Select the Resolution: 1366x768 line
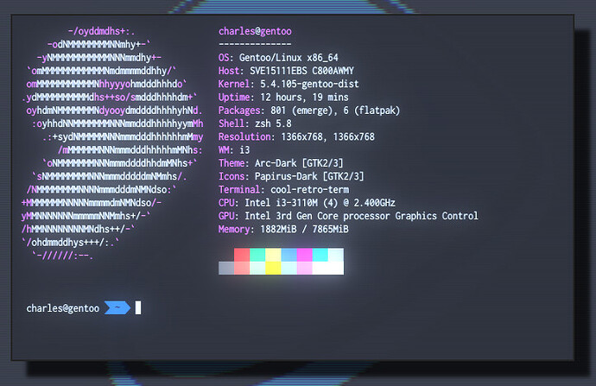The image size is (596, 386). pos(296,136)
